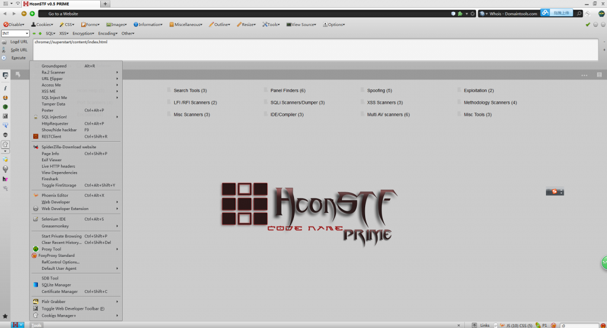Click the hr icon in left sidebar

5,179
